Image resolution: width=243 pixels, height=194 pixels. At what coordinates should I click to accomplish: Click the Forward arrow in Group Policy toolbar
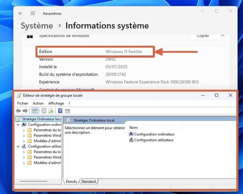(x=25, y=111)
